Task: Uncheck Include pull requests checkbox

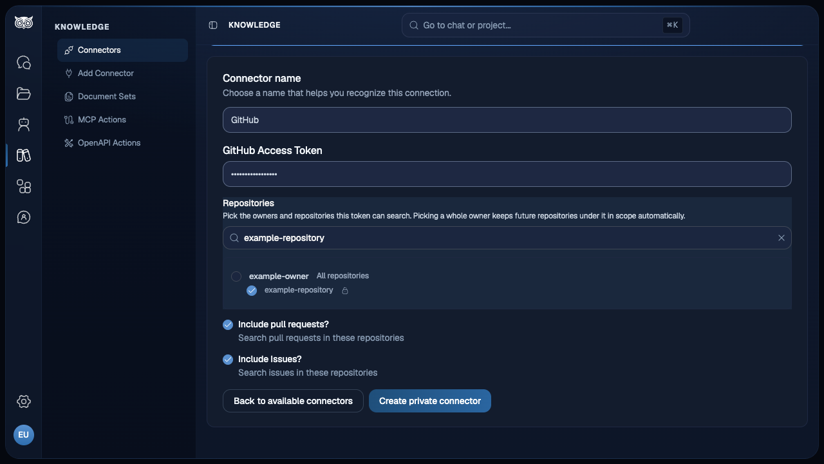Action: [x=228, y=325]
